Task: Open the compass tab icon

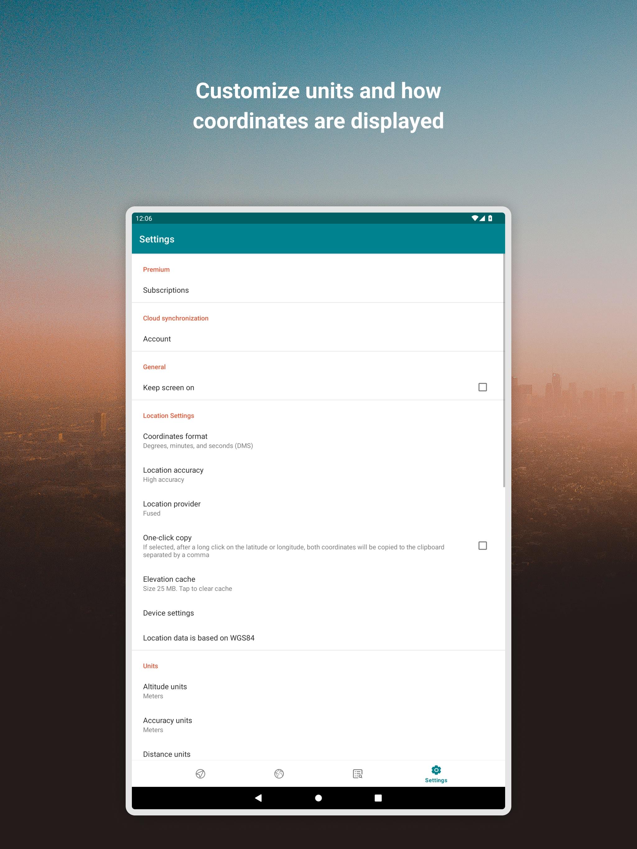Action: pyautogui.click(x=201, y=774)
